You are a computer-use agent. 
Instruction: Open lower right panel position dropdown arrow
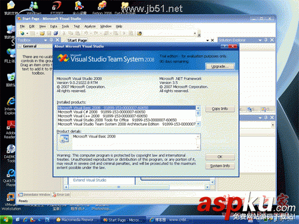click(260, 118)
